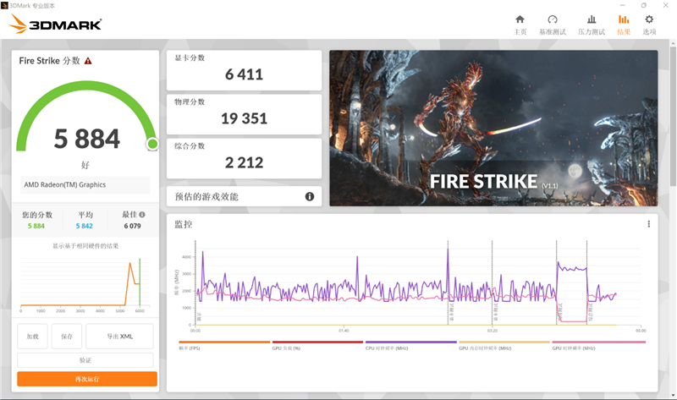677x400 pixels.
Task: Click the 物理分数 19 351 card
Action: (x=244, y=114)
